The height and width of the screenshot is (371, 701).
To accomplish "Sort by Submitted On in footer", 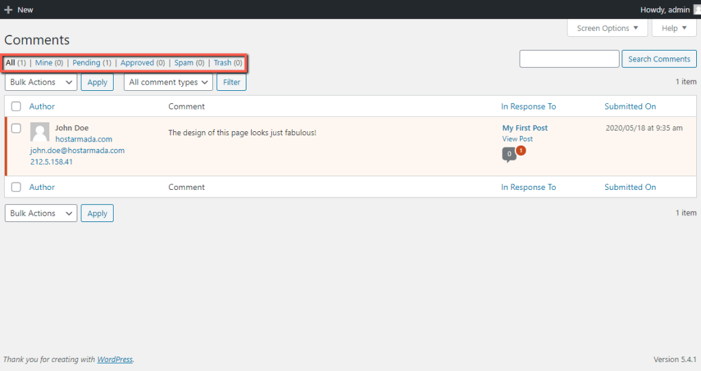I will [x=630, y=187].
